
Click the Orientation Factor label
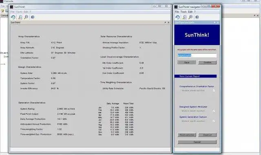pyautogui.click(x=29, y=58)
